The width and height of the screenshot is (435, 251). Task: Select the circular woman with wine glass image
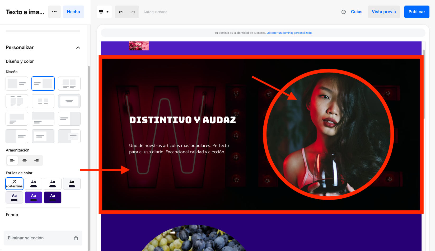click(329, 134)
